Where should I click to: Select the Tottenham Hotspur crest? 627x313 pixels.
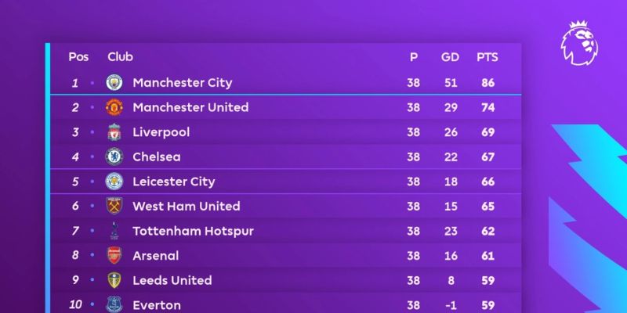coord(114,231)
